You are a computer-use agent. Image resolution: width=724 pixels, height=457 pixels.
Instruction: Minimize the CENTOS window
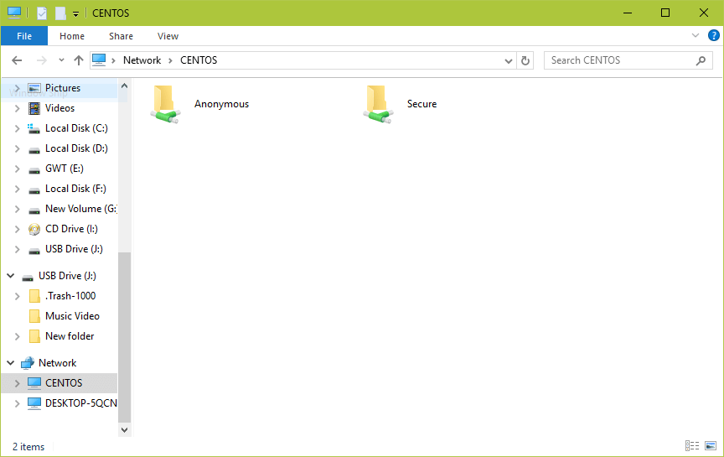pos(628,13)
